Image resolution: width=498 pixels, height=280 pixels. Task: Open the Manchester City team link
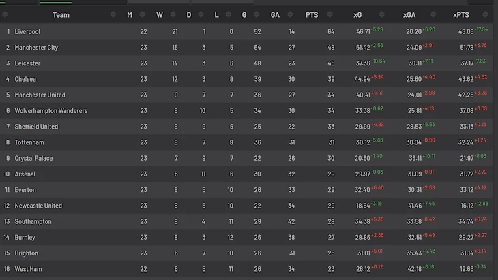[x=36, y=48]
